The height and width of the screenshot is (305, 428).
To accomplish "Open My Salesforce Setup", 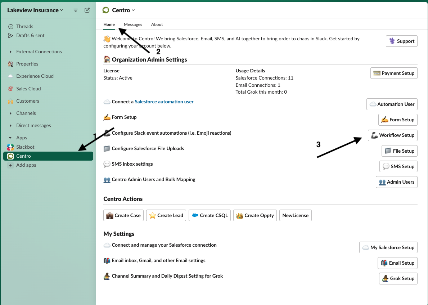I will tap(388, 248).
